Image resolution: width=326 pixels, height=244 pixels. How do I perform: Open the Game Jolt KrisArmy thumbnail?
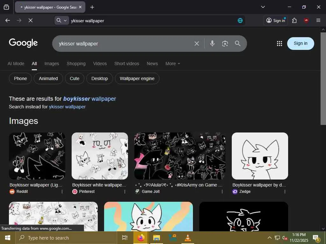click(x=180, y=156)
